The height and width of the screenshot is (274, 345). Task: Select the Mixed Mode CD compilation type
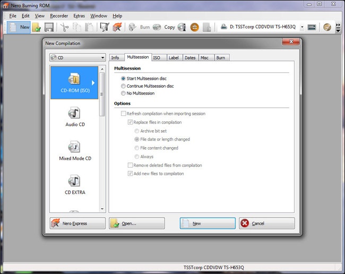point(75,151)
